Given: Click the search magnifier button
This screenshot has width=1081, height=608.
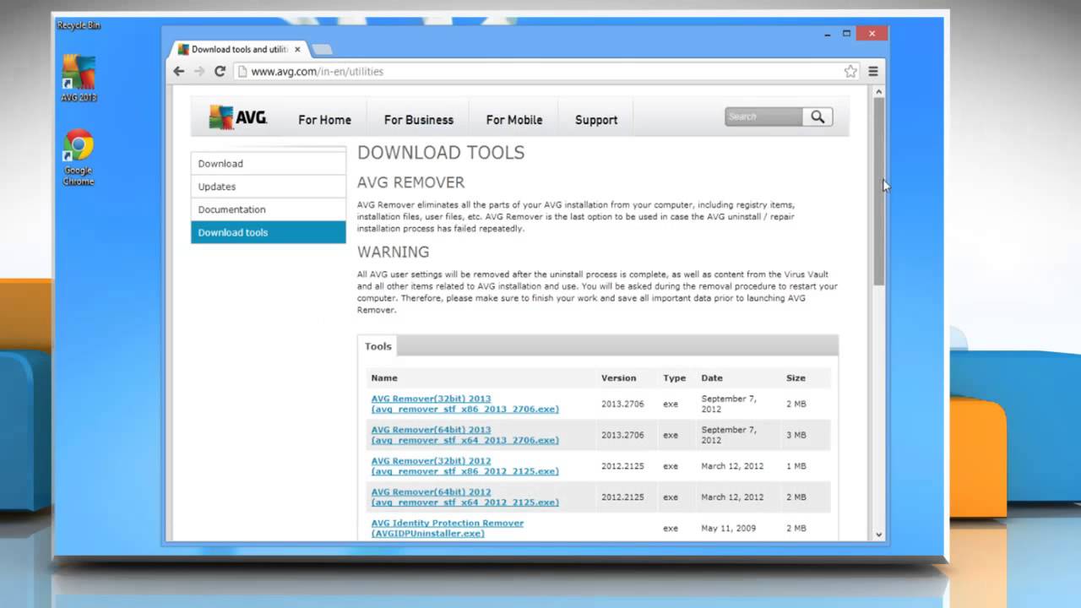Looking at the screenshot, I should 818,117.
